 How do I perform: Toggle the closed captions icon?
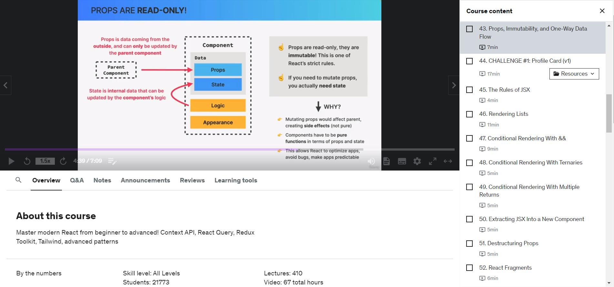click(402, 161)
